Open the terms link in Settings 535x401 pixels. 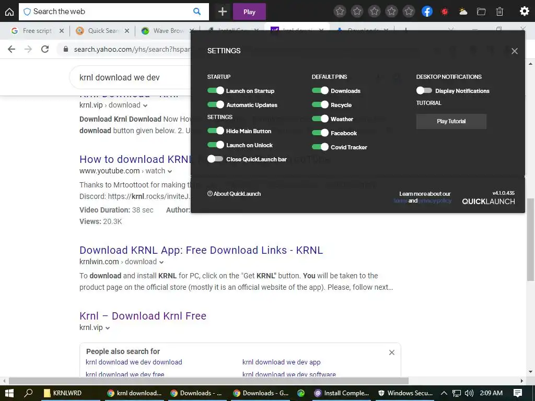pos(401,201)
